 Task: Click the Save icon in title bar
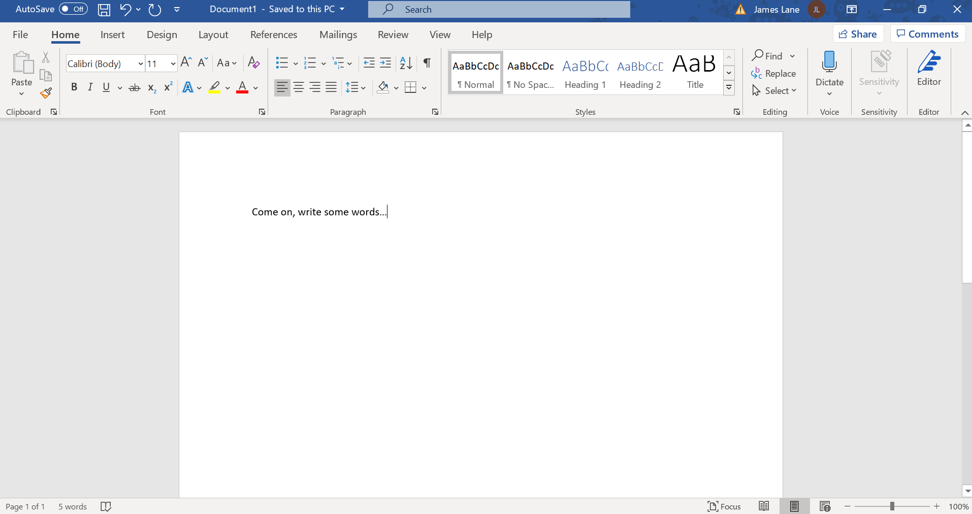pyautogui.click(x=104, y=10)
